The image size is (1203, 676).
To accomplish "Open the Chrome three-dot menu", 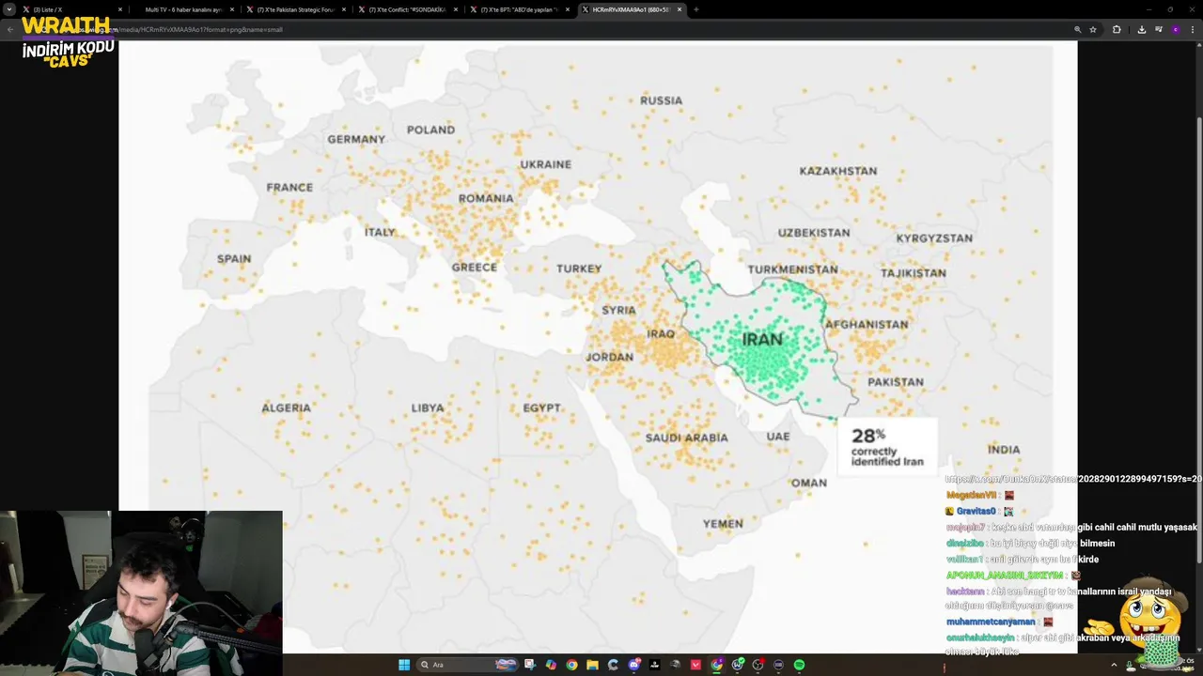I will point(1192,29).
